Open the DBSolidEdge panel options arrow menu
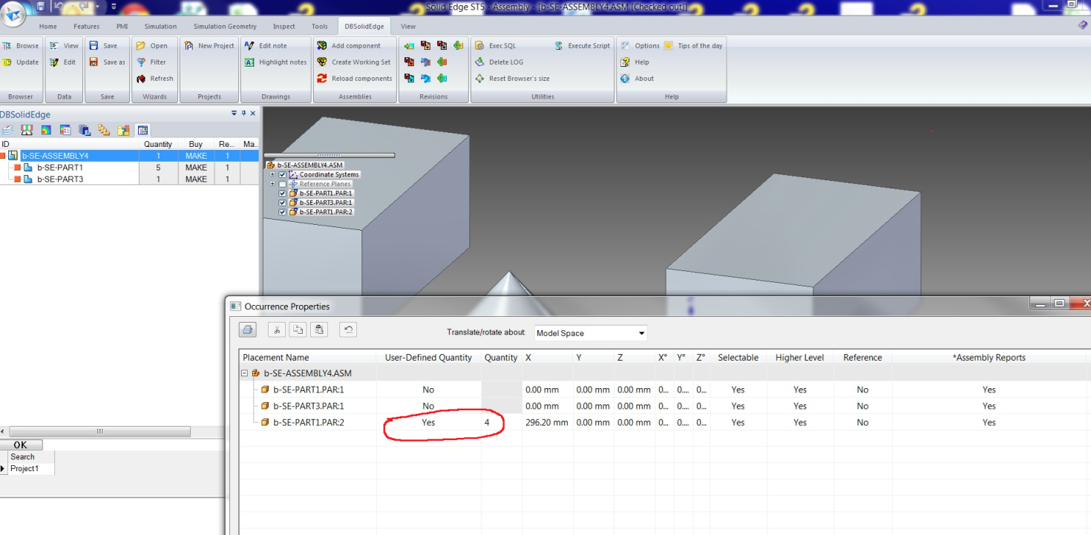The width and height of the screenshot is (1091, 535). tap(235, 114)
